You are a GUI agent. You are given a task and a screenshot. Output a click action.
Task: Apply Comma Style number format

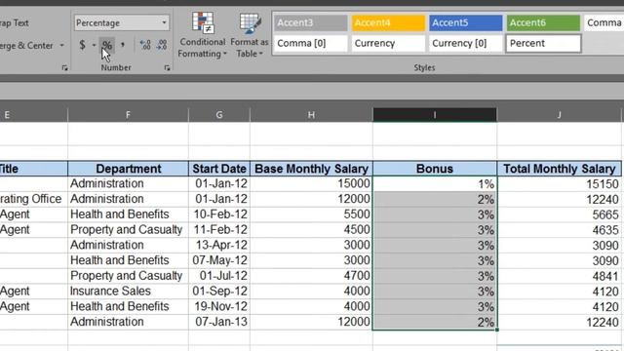coord(123,45)
